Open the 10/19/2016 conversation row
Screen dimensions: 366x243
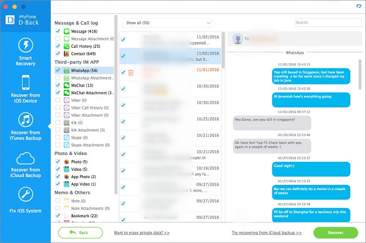(170, 171)
